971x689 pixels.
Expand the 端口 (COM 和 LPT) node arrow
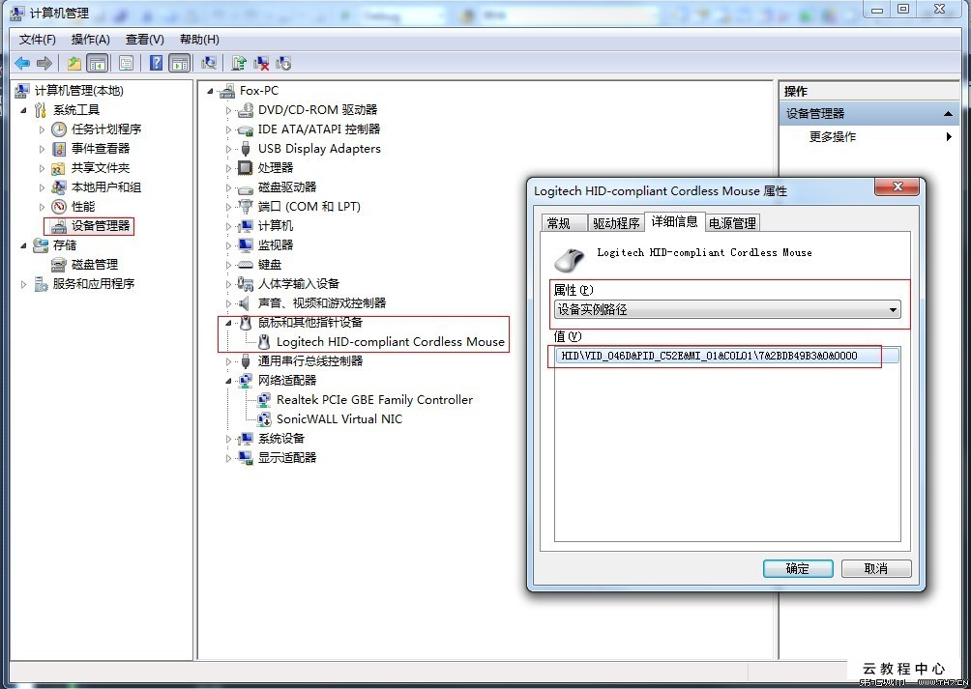coord(228,207)
